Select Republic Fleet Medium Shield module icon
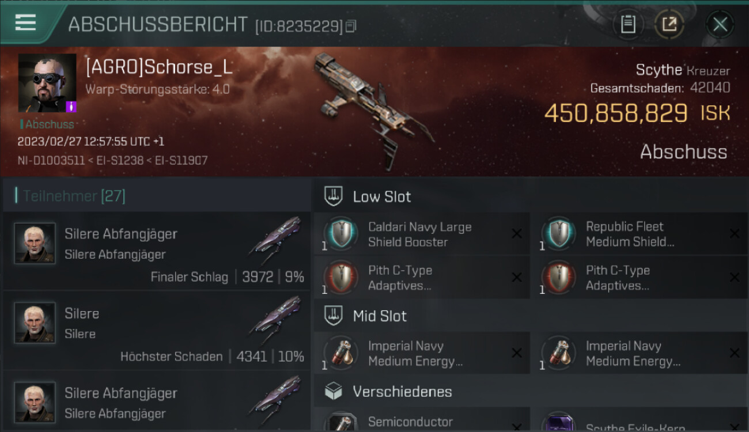 pyautogui.click(x=559, y=234)
